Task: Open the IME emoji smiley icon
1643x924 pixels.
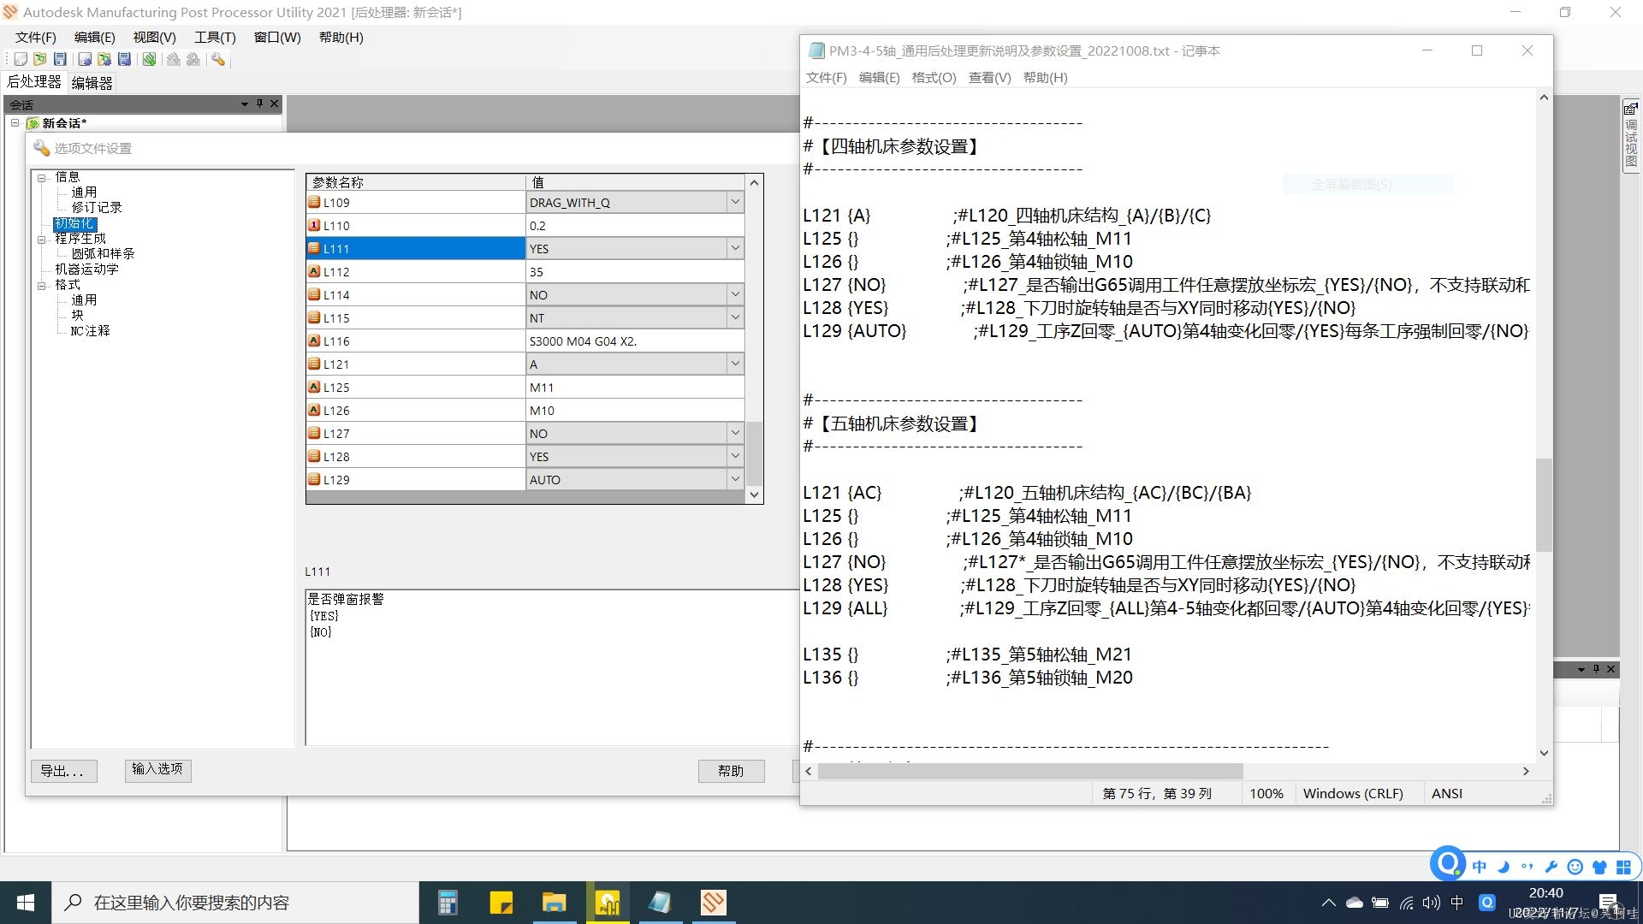Action: pyautogui.click(x=1575, y=867)
